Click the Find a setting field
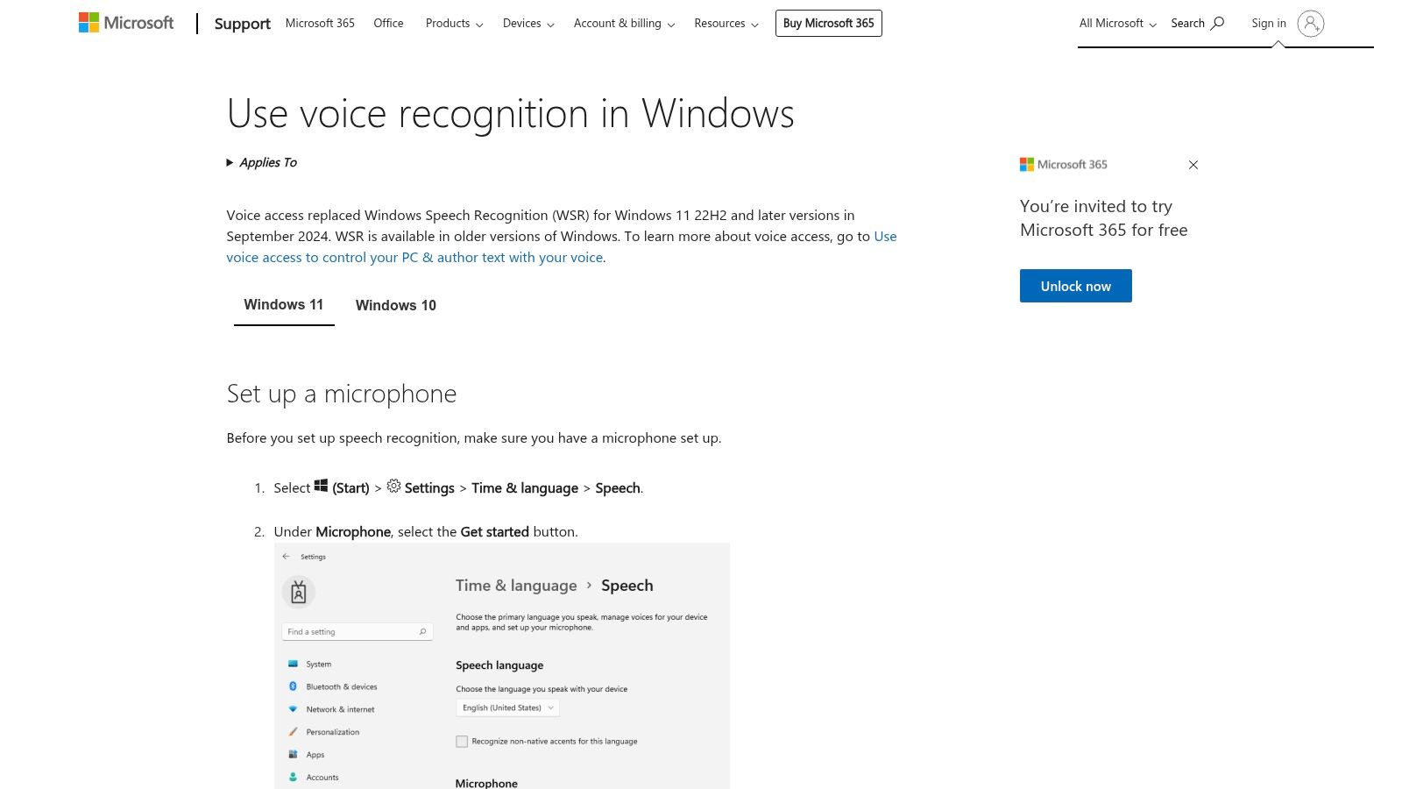The height and width of the screenshot is (789, 1402). tap(357, 631)
